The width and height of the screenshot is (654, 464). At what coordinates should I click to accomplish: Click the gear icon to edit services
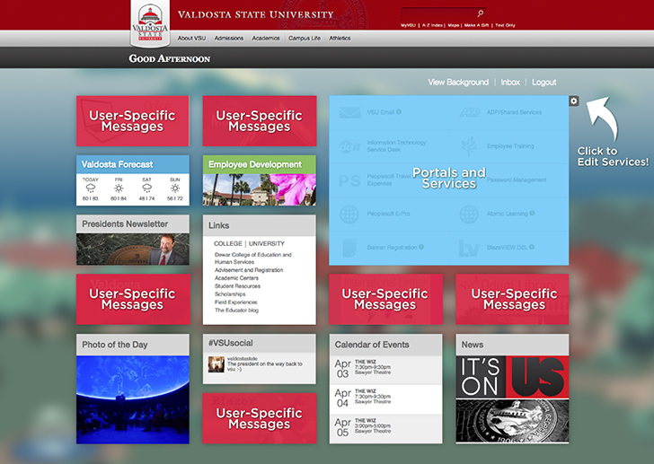tap(574, 101)
